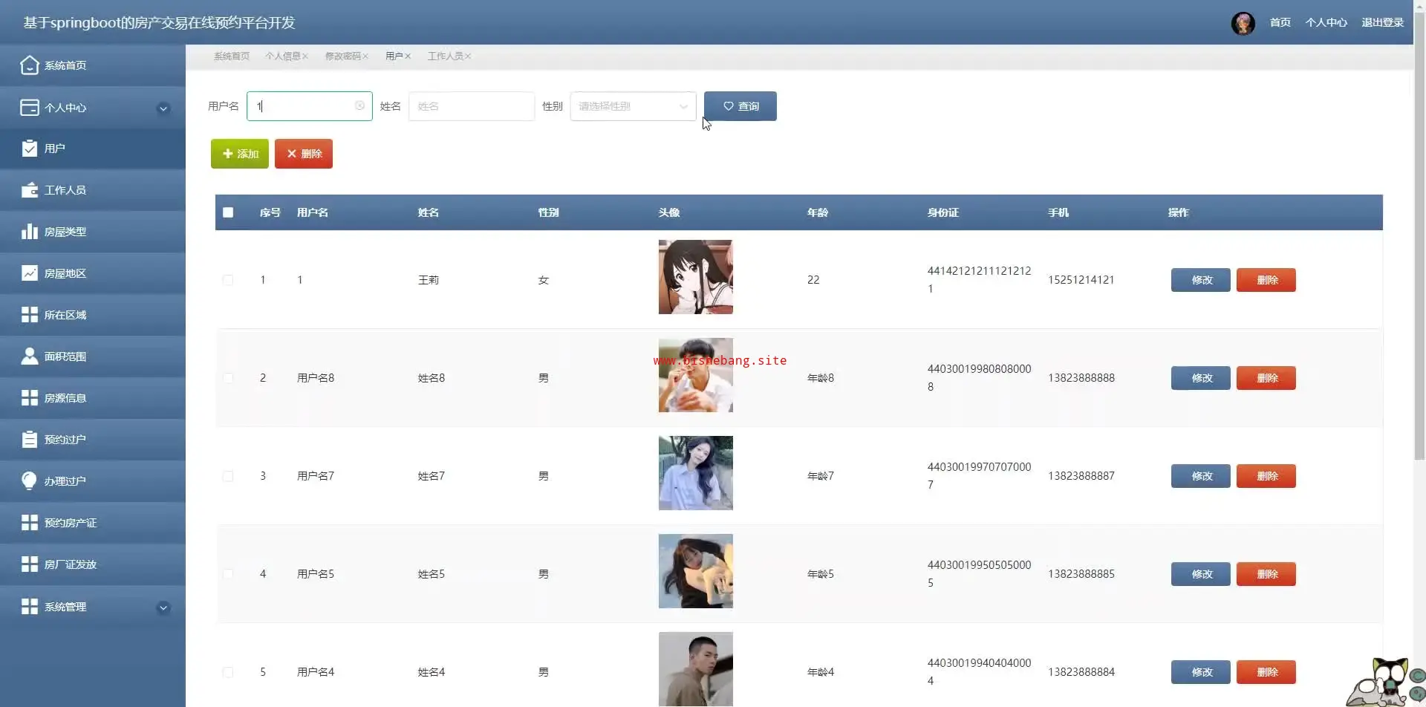The height and width of the screenshot is (707, 1426).
Task: Click the house icon beside 系统首页
Action: [x=29, y=65]
